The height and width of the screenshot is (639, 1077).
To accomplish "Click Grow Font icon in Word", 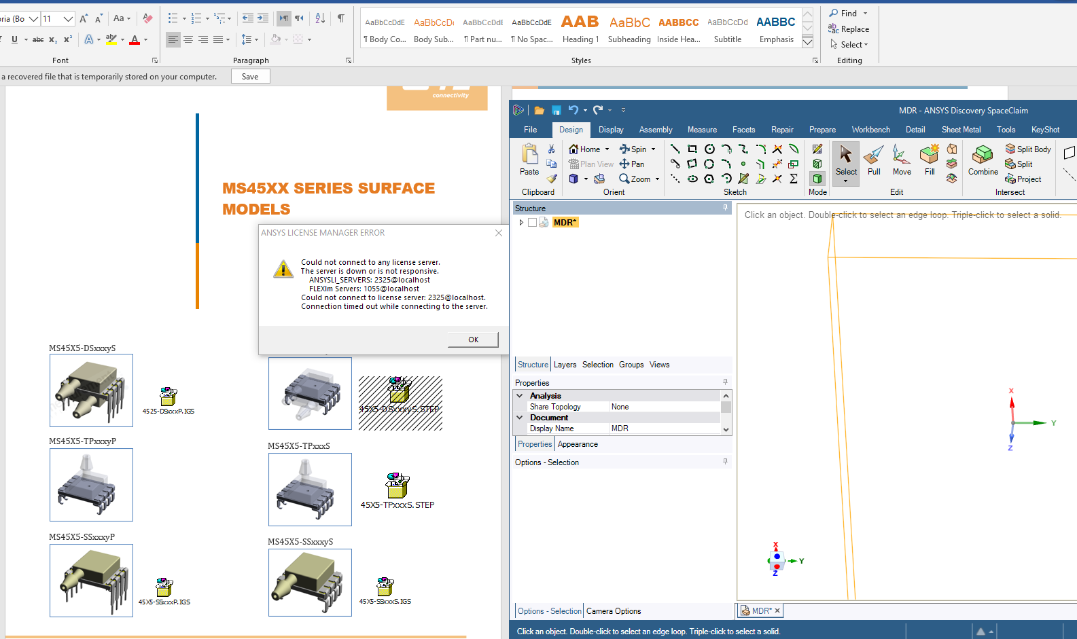I will 84,18.
